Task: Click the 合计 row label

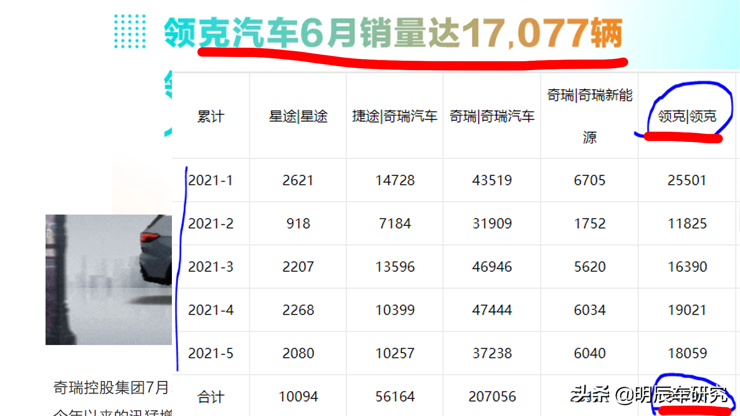Action: (x=210, y=397)
